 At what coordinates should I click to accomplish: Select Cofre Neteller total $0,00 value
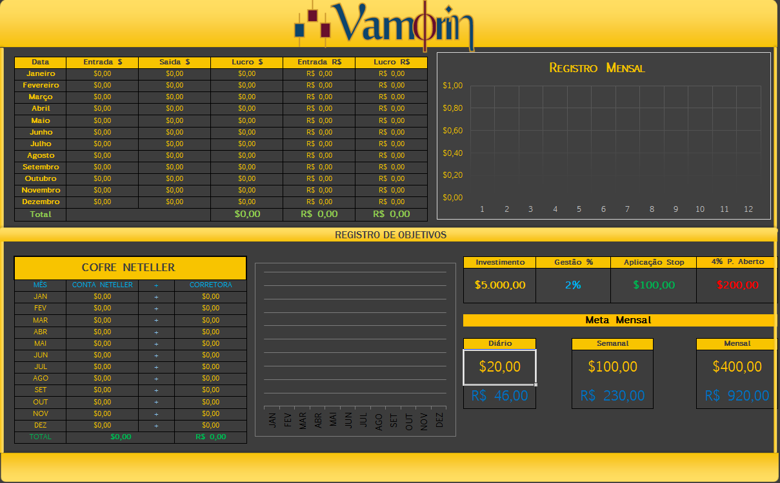[121, 437]
